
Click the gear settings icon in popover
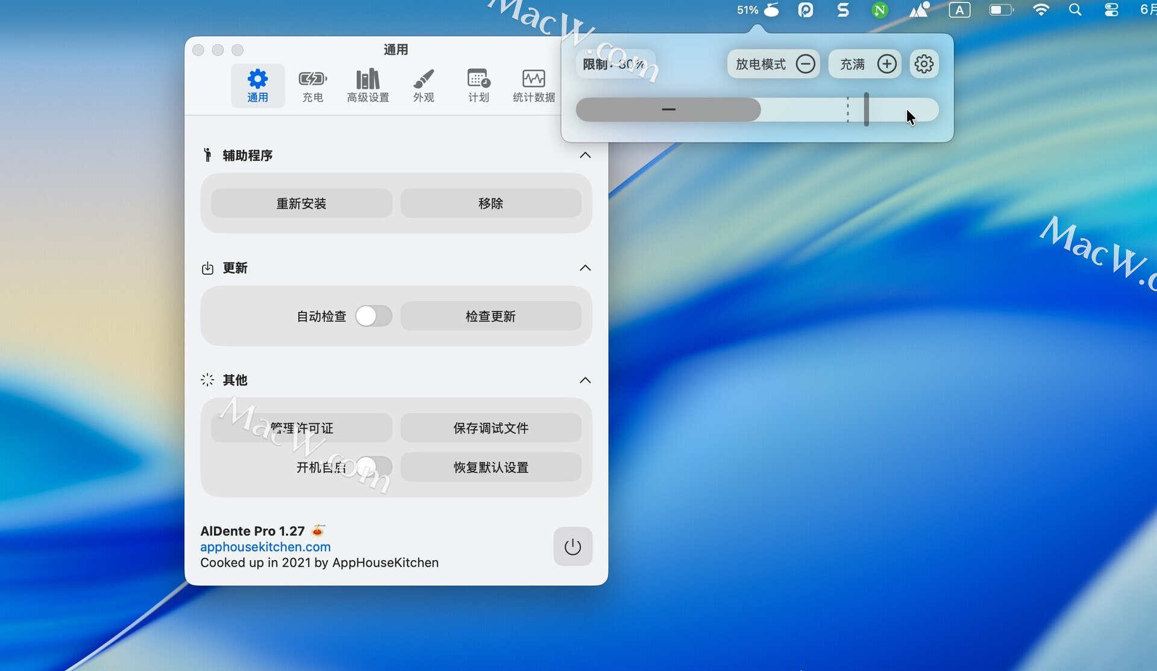924,64
